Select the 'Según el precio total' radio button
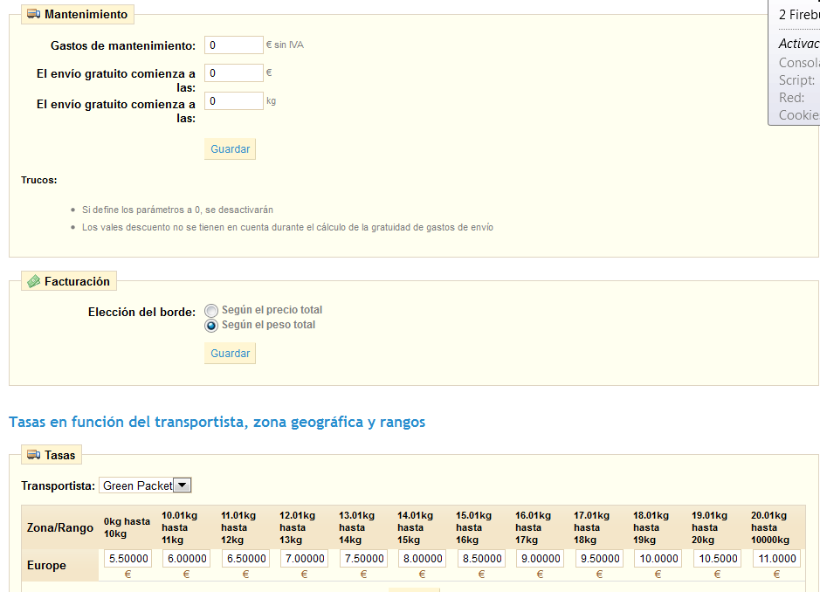 coord(211,310)
